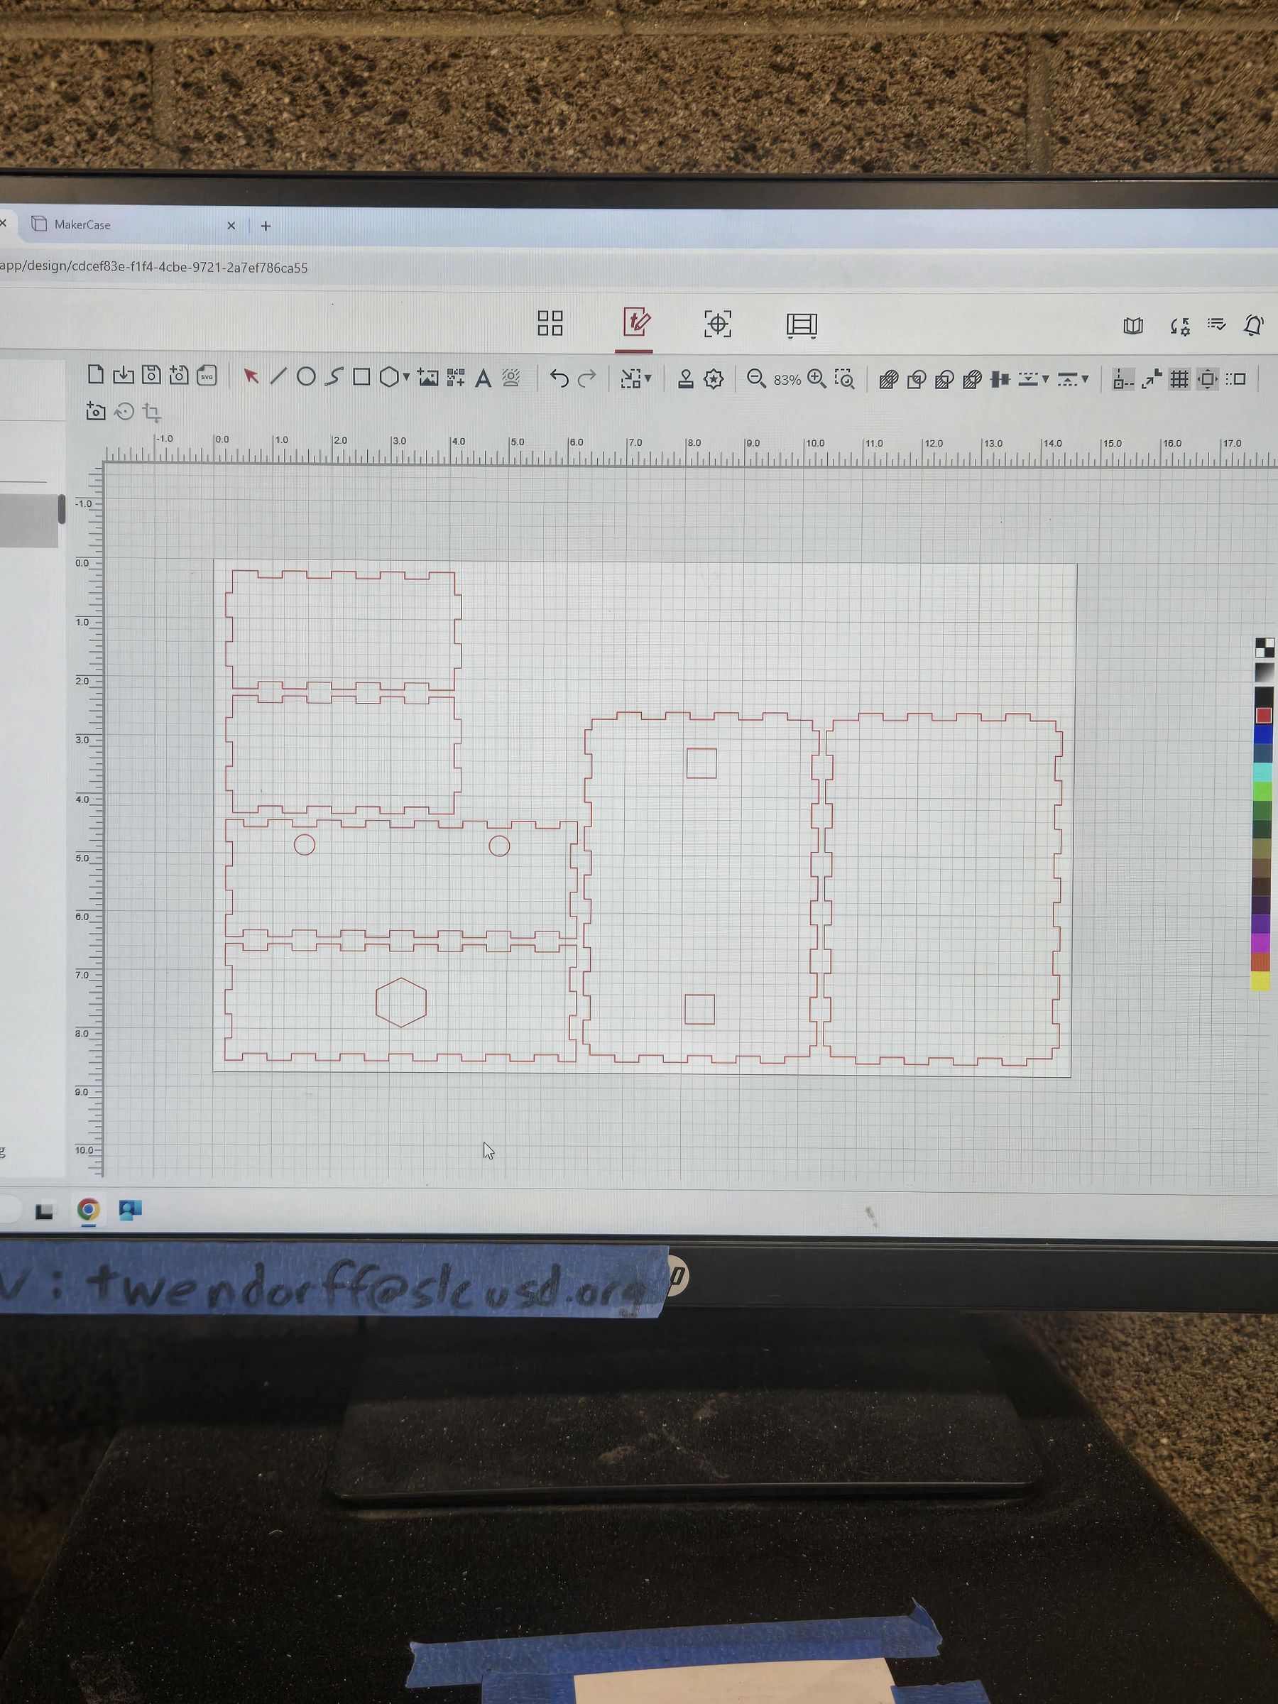Click the save-with-camera snapshot icon
1278x1704 pixels.
(179, 375)
